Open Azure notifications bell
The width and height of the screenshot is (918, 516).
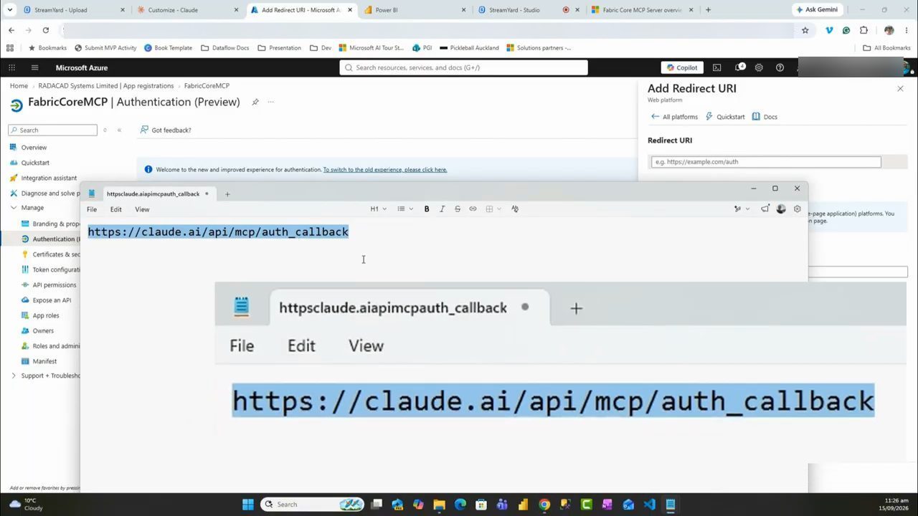pos(739,67)
